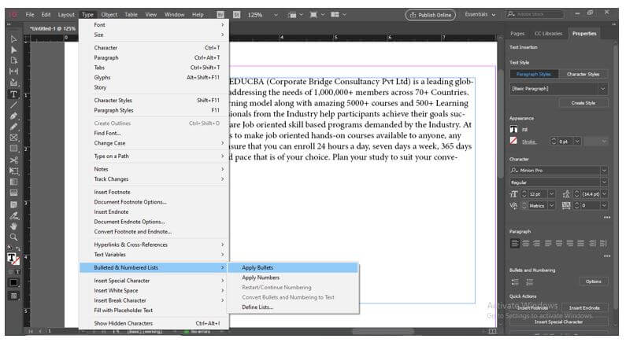Screen dimensions: 637x342
Task: Switch to the Pages tab
Action: click(x=517, y=34)
